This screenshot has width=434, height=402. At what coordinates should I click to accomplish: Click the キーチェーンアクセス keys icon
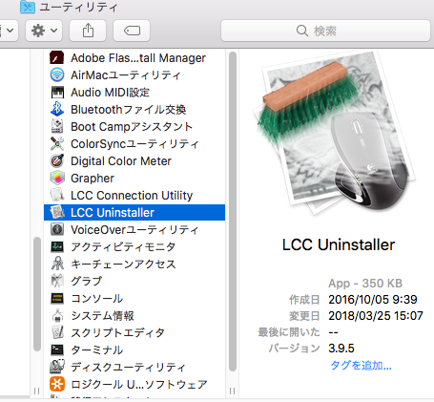57,264
